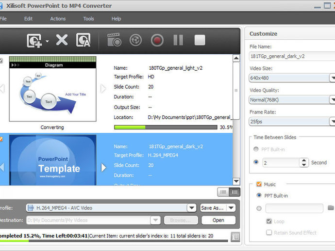Click the file list scroll down arrow

236,181
